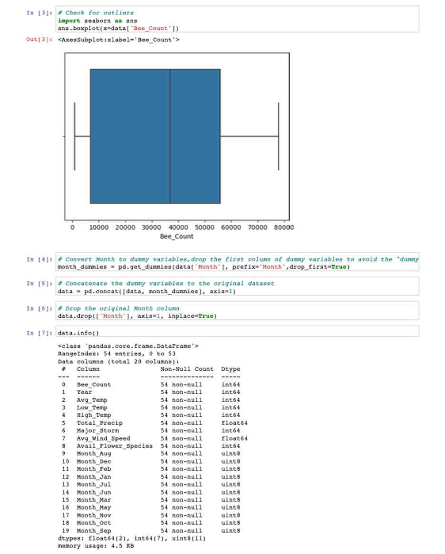Click the Month_Jul column name
The width and height of the screenshot is (445, 554).
pyautogui.click(x=94, y=485)
